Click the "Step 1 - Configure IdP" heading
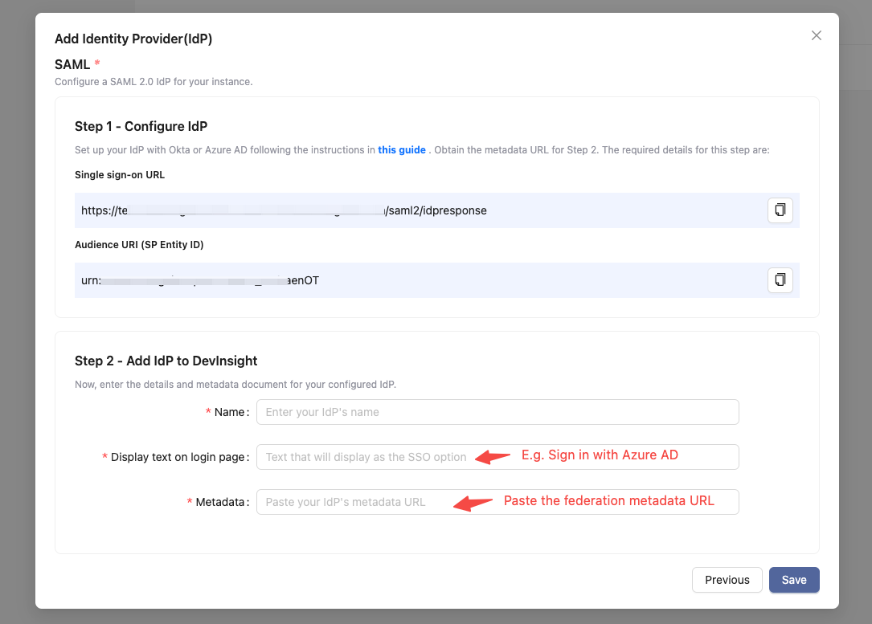 [x=141, y=126]
